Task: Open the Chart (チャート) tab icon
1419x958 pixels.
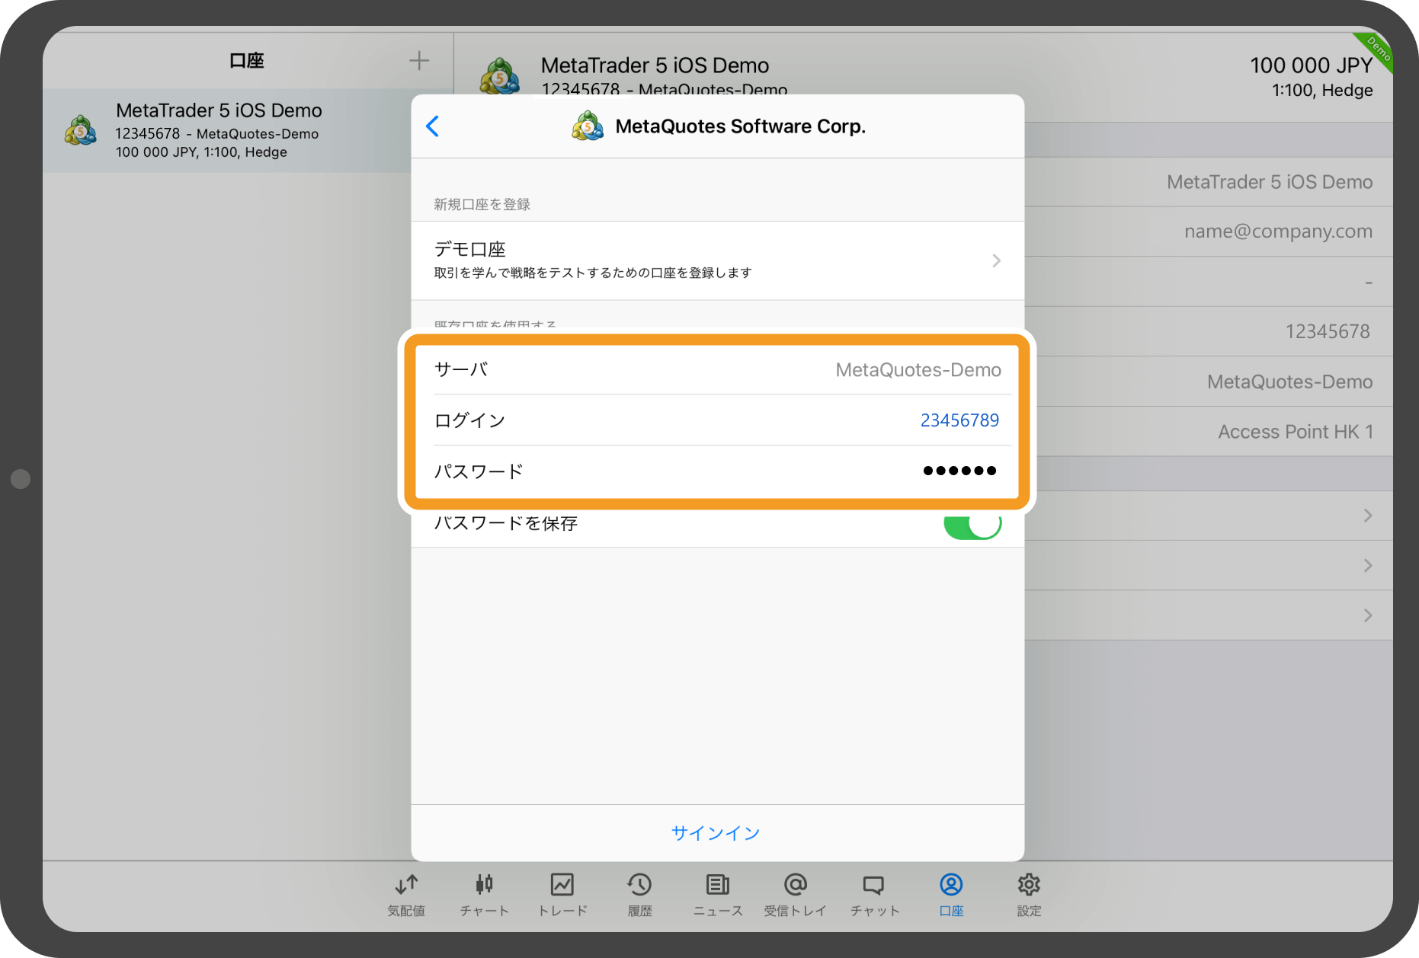Action: [484, 885]
